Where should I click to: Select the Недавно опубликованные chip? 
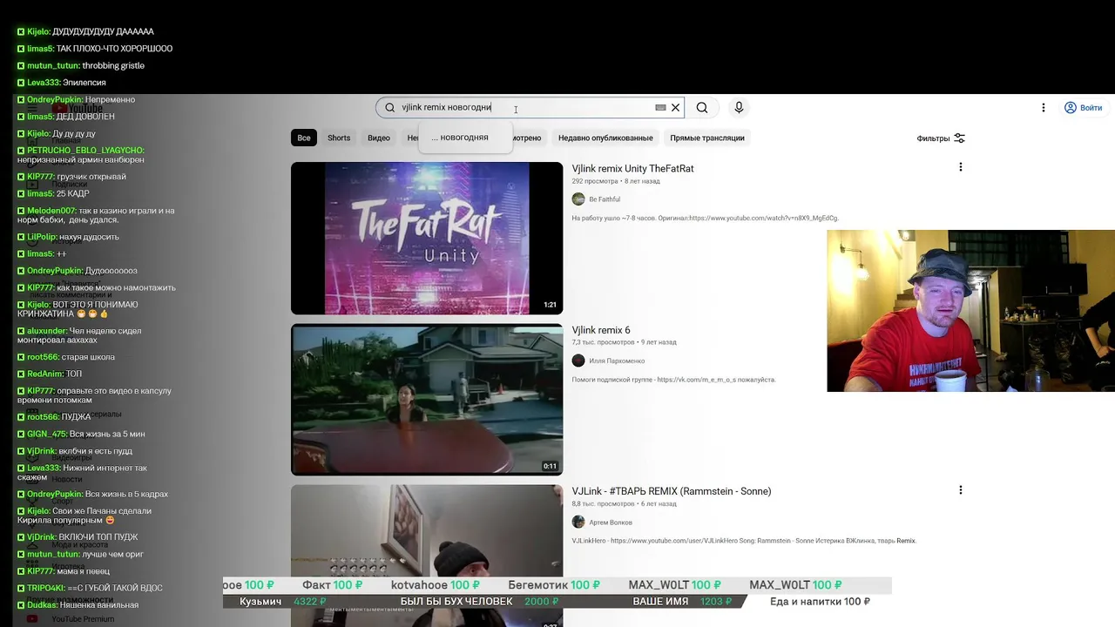click(605, 138)
